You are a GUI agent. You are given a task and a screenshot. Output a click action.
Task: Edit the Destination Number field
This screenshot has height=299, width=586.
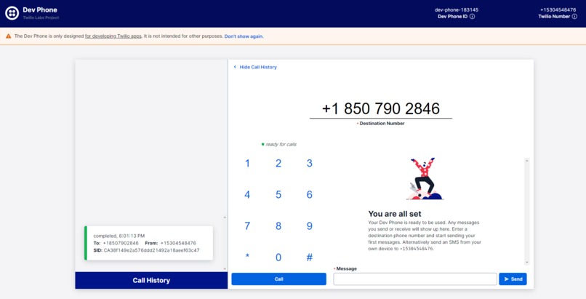pos(381,109)
